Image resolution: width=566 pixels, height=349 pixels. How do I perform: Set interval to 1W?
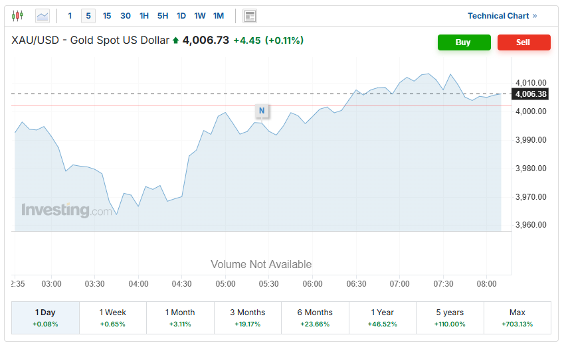click(200, 16)
